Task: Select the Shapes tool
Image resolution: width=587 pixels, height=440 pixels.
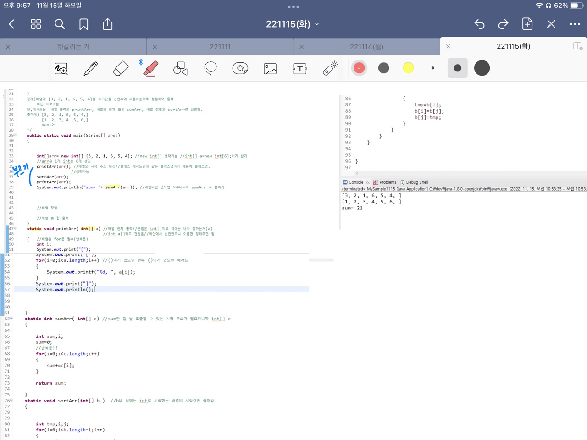Action: [x=180, y=68]
